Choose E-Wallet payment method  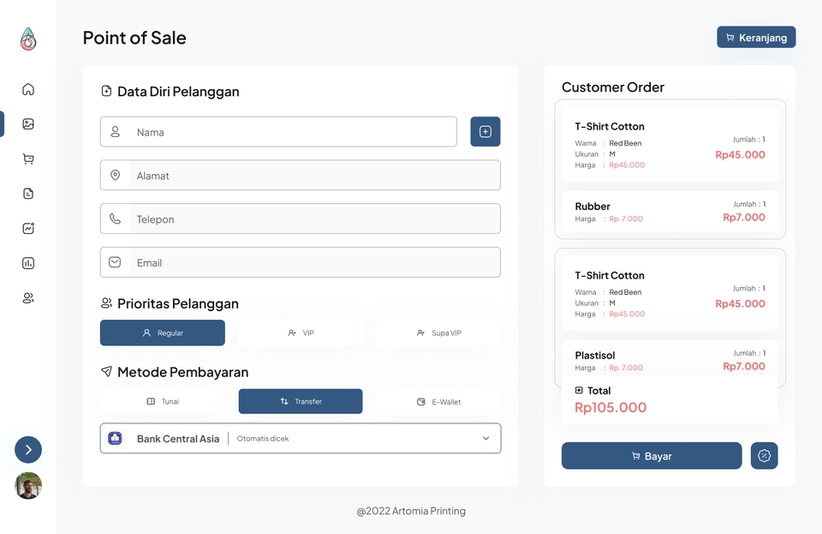click(438, 401)
